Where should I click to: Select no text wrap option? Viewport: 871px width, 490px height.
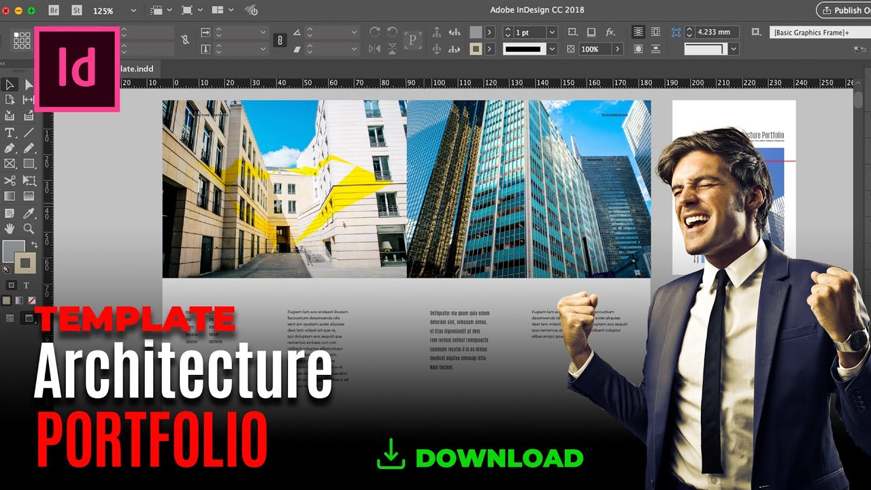click(638, 32)
